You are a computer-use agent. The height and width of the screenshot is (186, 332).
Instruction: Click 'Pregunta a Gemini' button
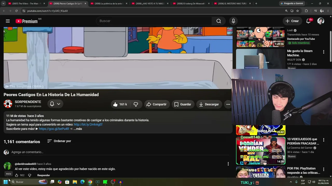point(292,4)
